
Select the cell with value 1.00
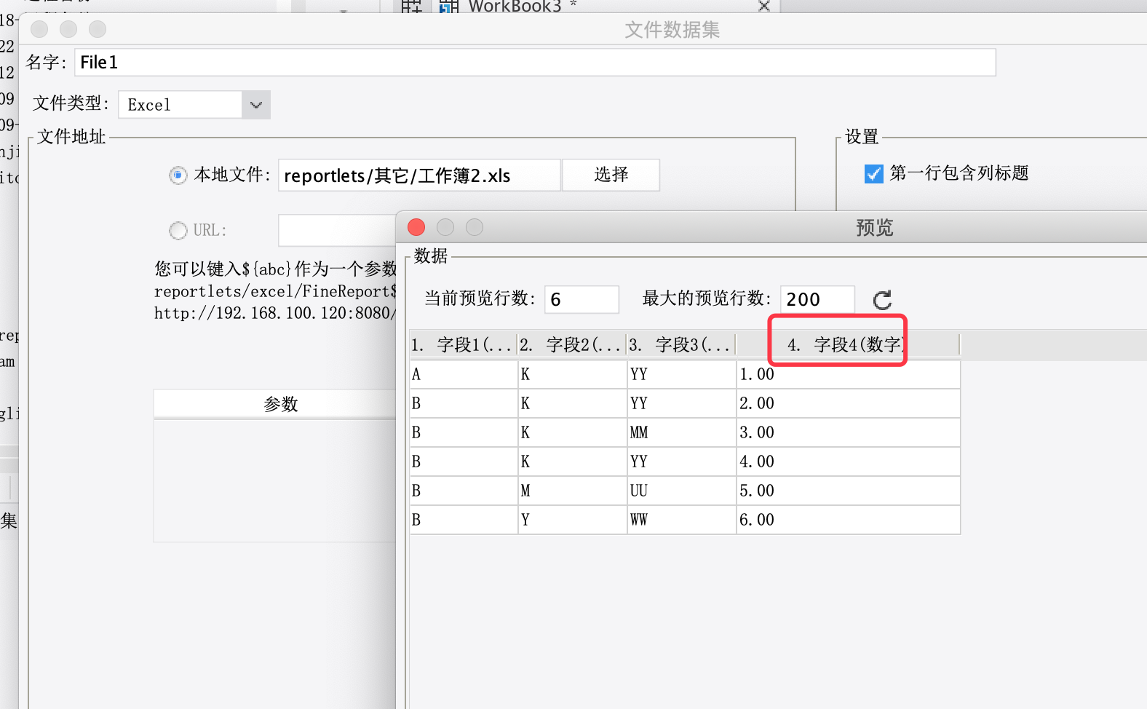point(849,374)
